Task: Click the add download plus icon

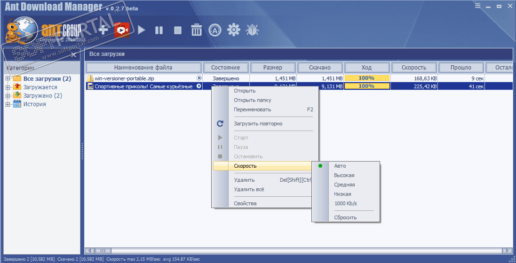Action: click(103, 31)
